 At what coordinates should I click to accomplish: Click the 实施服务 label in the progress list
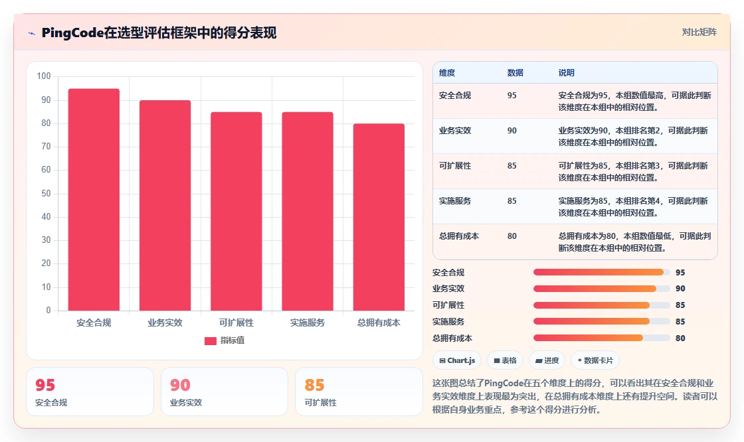[448, 321]
